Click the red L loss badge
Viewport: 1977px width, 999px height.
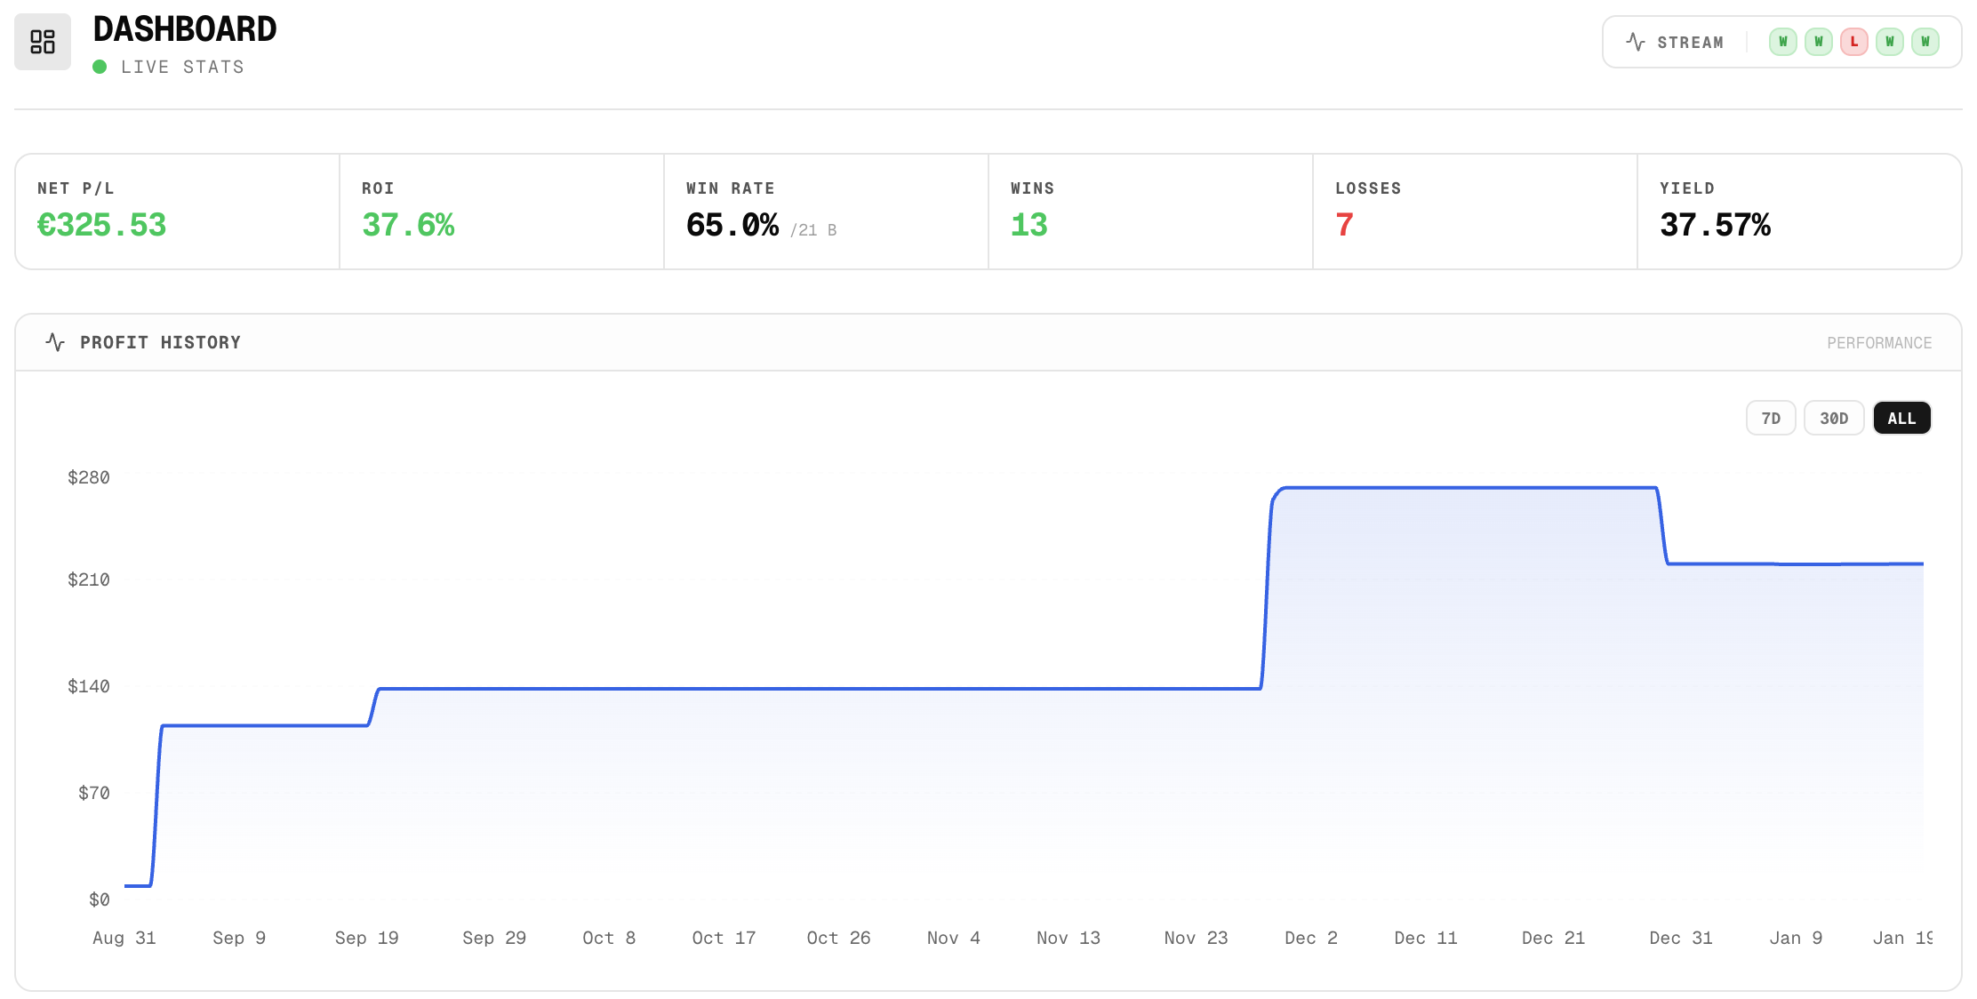pos(1853,42)
